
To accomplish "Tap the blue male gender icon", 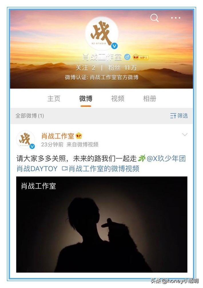I will click(127, 57).
